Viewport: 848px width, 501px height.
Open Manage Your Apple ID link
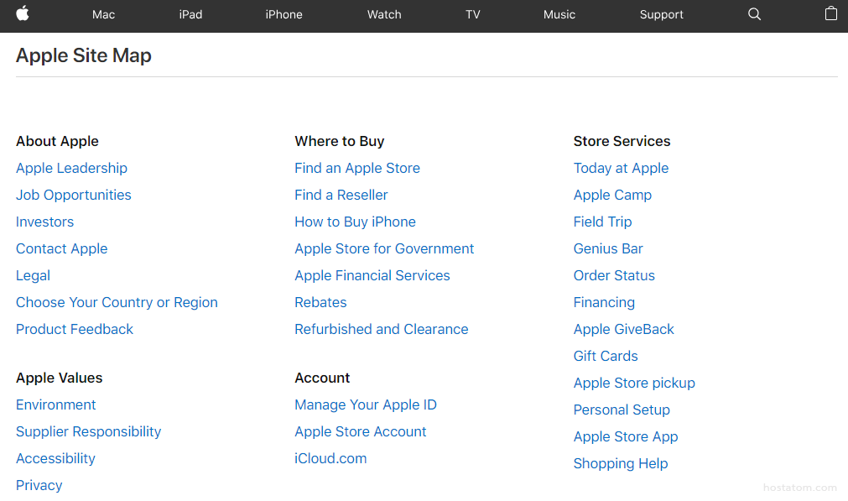(x=366, y=404)
